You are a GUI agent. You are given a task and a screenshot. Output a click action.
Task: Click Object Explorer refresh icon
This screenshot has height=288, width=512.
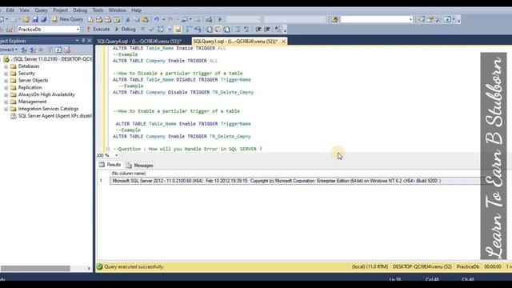click(58, 50)
